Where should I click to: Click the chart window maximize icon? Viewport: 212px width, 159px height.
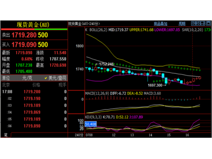point(208,23)
